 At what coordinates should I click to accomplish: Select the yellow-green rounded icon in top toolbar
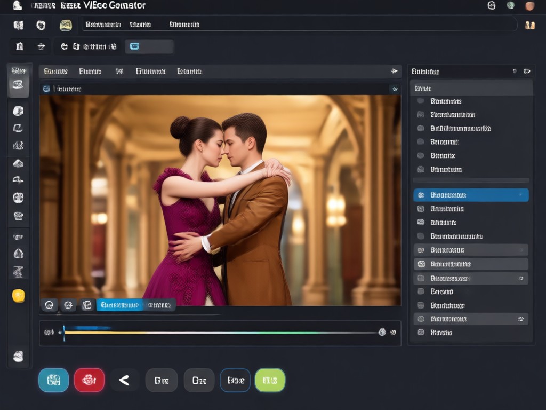(x=66, y=25)
